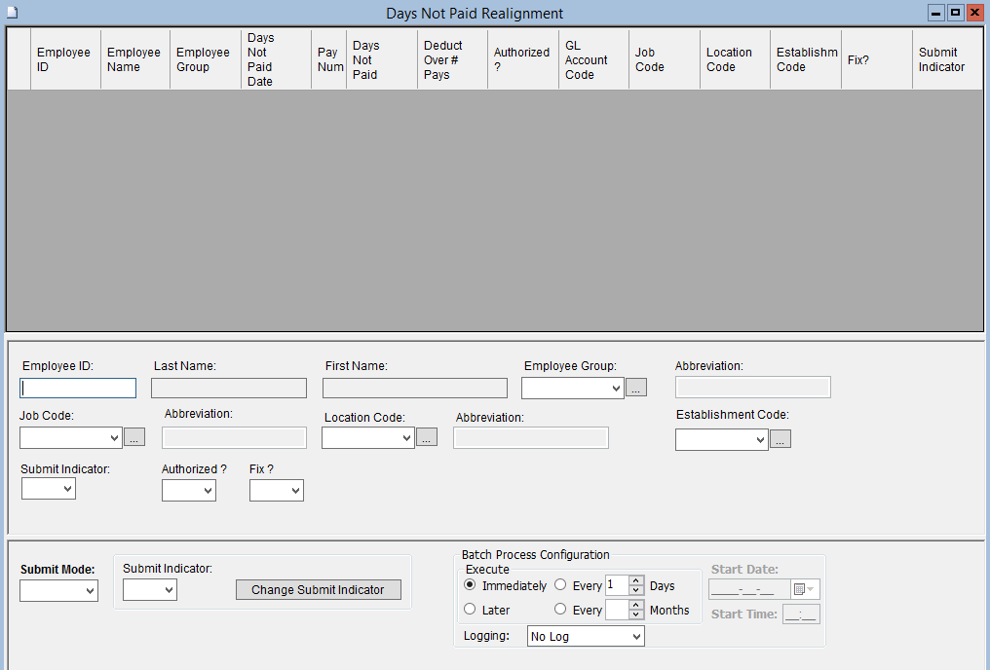
Task: Open the Authorized ? dropdown
Action: coord(188,491)
